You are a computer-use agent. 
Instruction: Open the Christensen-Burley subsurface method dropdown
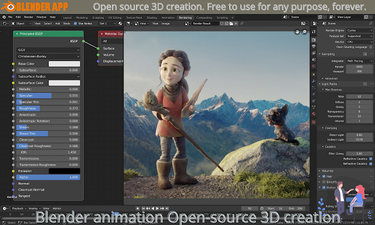click(48, 56)
